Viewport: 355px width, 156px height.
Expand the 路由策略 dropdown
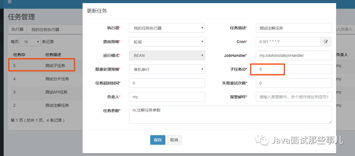coord(167,42)
